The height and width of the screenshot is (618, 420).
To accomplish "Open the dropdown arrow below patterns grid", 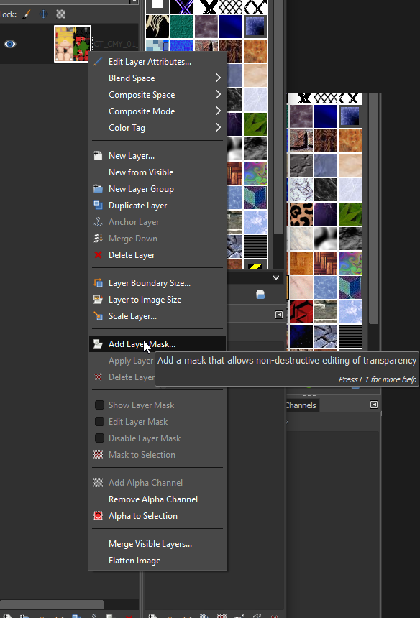I will click(276, 277).
